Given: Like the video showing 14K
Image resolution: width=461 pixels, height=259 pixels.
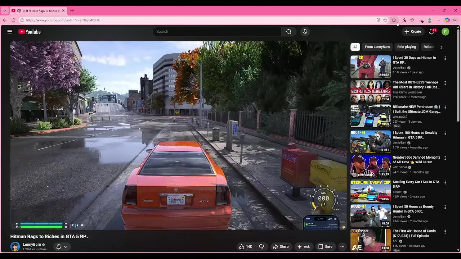Looking at the screenshot, I should pyautogui.click(x=246, y=247).
